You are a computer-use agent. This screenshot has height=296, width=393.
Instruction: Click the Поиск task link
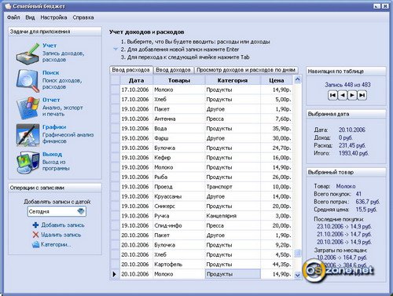coord(51,72)
